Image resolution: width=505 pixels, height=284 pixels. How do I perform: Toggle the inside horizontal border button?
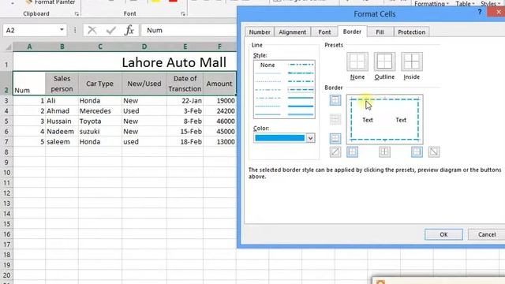335,119
